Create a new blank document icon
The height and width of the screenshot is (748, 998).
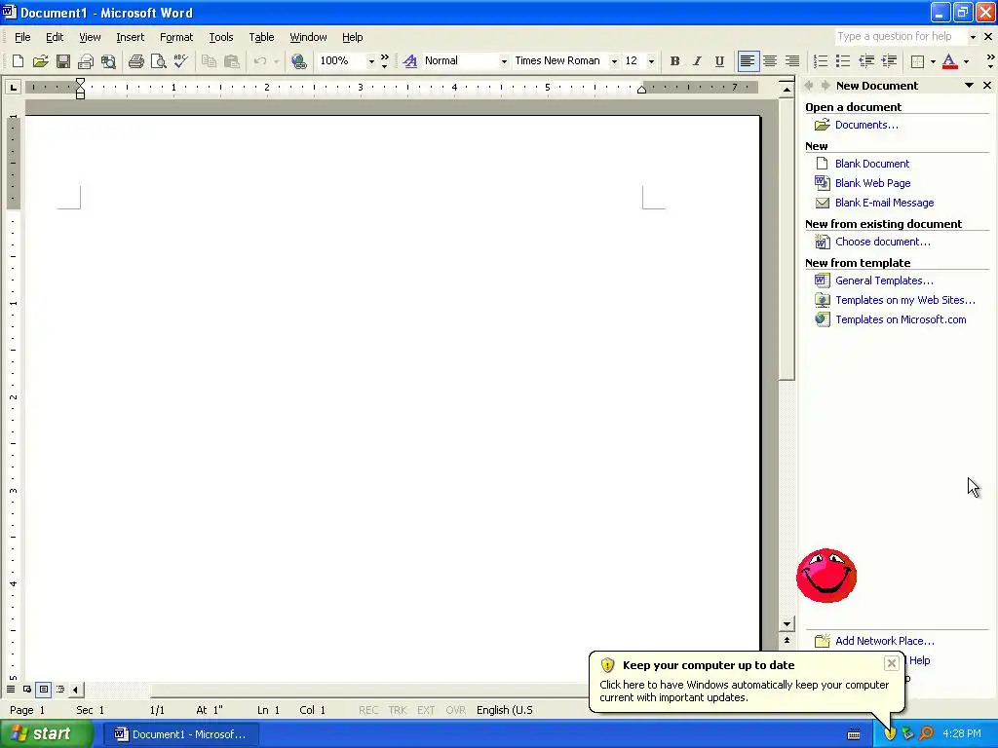[x=18, y=61]
